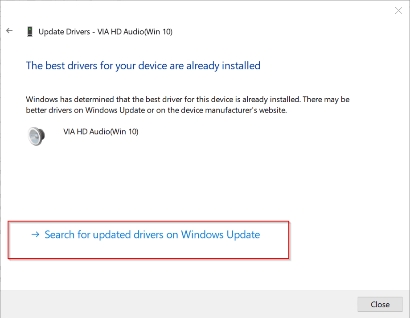Viewport: 410px width, 318px height.
Task: Dismiss the dialog with Close
Action: (380, 304)
